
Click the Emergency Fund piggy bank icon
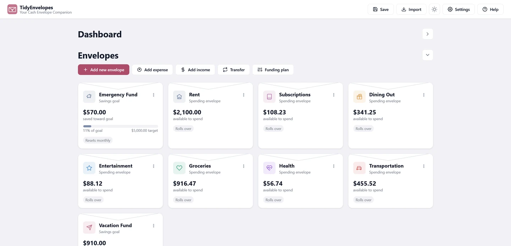point(89,97)
